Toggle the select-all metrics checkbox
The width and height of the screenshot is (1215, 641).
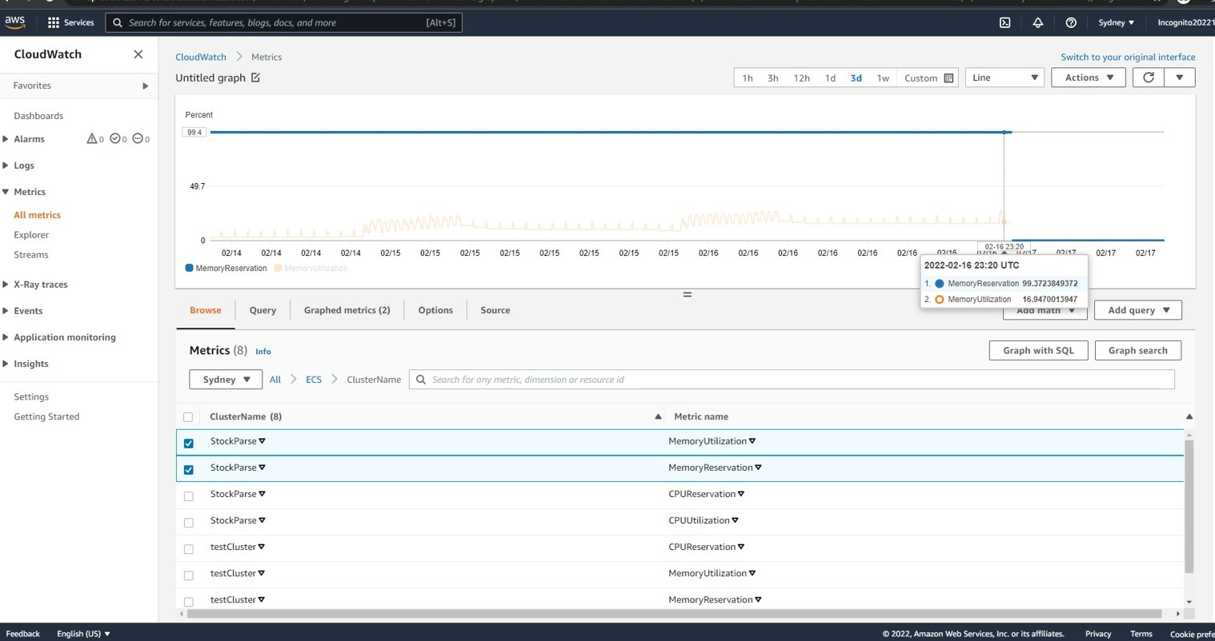(x=188, y=416)
